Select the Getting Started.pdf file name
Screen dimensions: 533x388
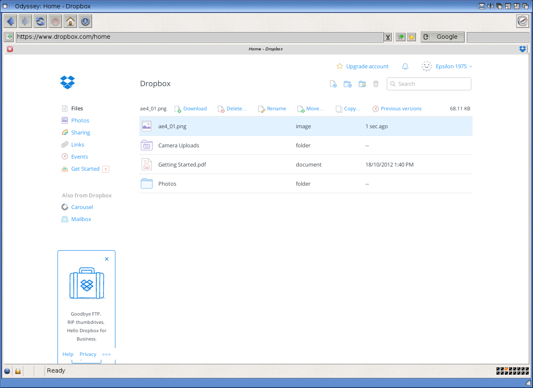pyautogui.click(x=182, y=164)
